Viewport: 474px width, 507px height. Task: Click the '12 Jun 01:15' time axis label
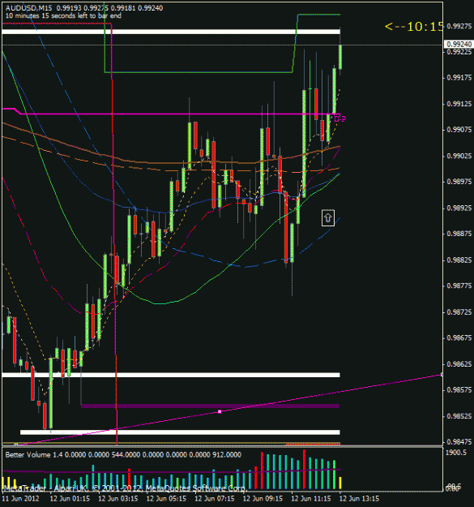coord(70,498)
